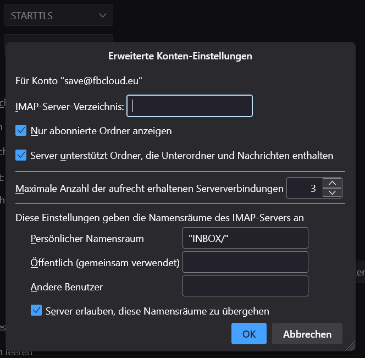365x358 pixels.
Task: Click the server connections number field
Action: (x=304, y=188)
